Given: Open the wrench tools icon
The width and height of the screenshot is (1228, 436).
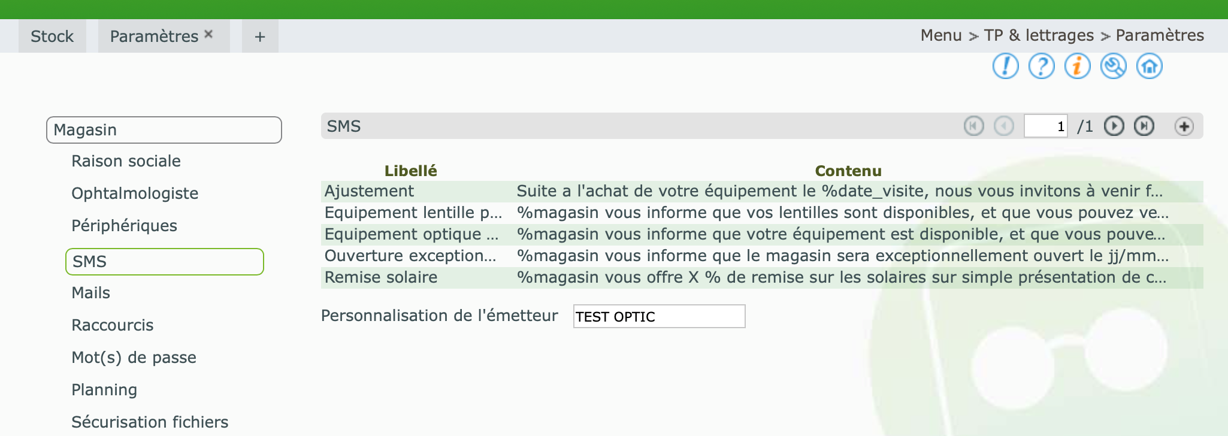Looking at the screenshot, I should (1113, 66).
